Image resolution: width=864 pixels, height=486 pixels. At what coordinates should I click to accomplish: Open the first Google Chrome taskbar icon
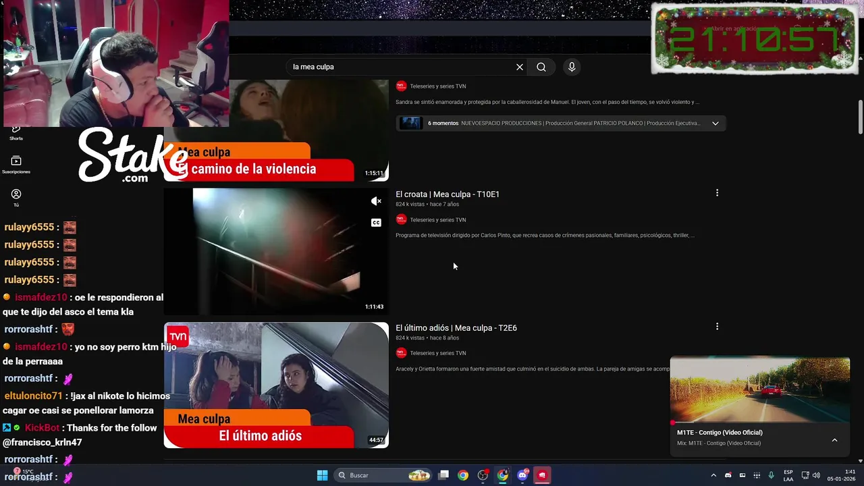pyautogui.click(x=463, y=475)
